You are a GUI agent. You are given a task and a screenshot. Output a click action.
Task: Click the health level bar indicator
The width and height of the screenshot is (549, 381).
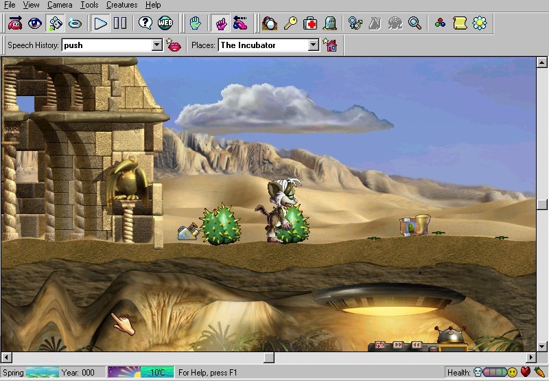[493, 373]
